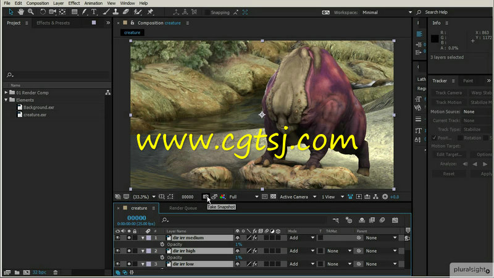Toggle the Position checkbox in Tracker
The width and height of the screenshot is (494, 278).
[434, 138]
